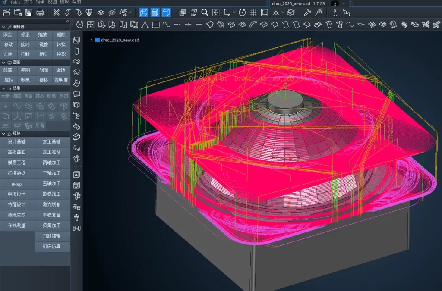Click the overlapping squares icon

tap(183, 13)
